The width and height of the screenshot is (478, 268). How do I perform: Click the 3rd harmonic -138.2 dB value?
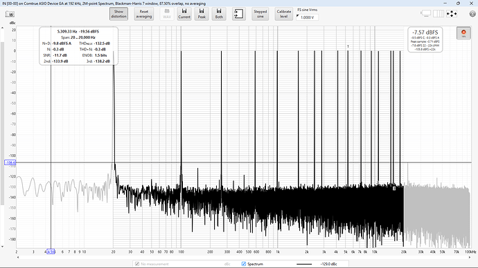[102, 61]
